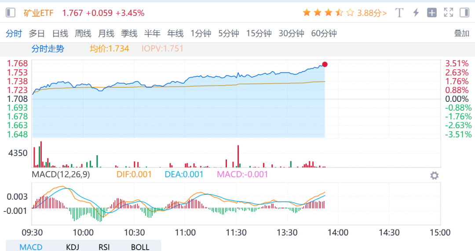Click the 矿业ETF fund name
Screen dimensions: 475x251
[x=39, y=13]
